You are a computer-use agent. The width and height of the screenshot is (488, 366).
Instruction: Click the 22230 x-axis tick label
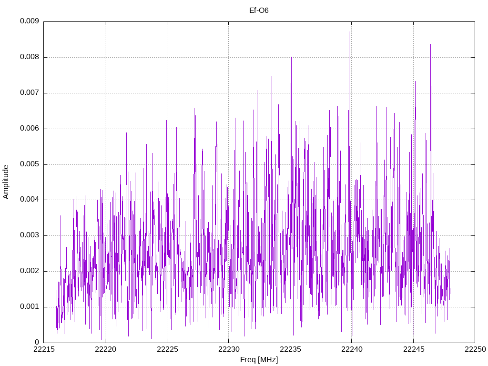point(228,349)
